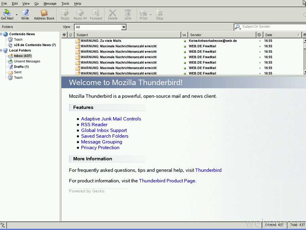This screenshot has height=230, width=306.
Task: Open the Tools menu
Action: point(65,3)
